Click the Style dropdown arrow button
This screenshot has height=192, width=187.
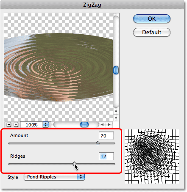pyautogui.click(x=81, y=177)
